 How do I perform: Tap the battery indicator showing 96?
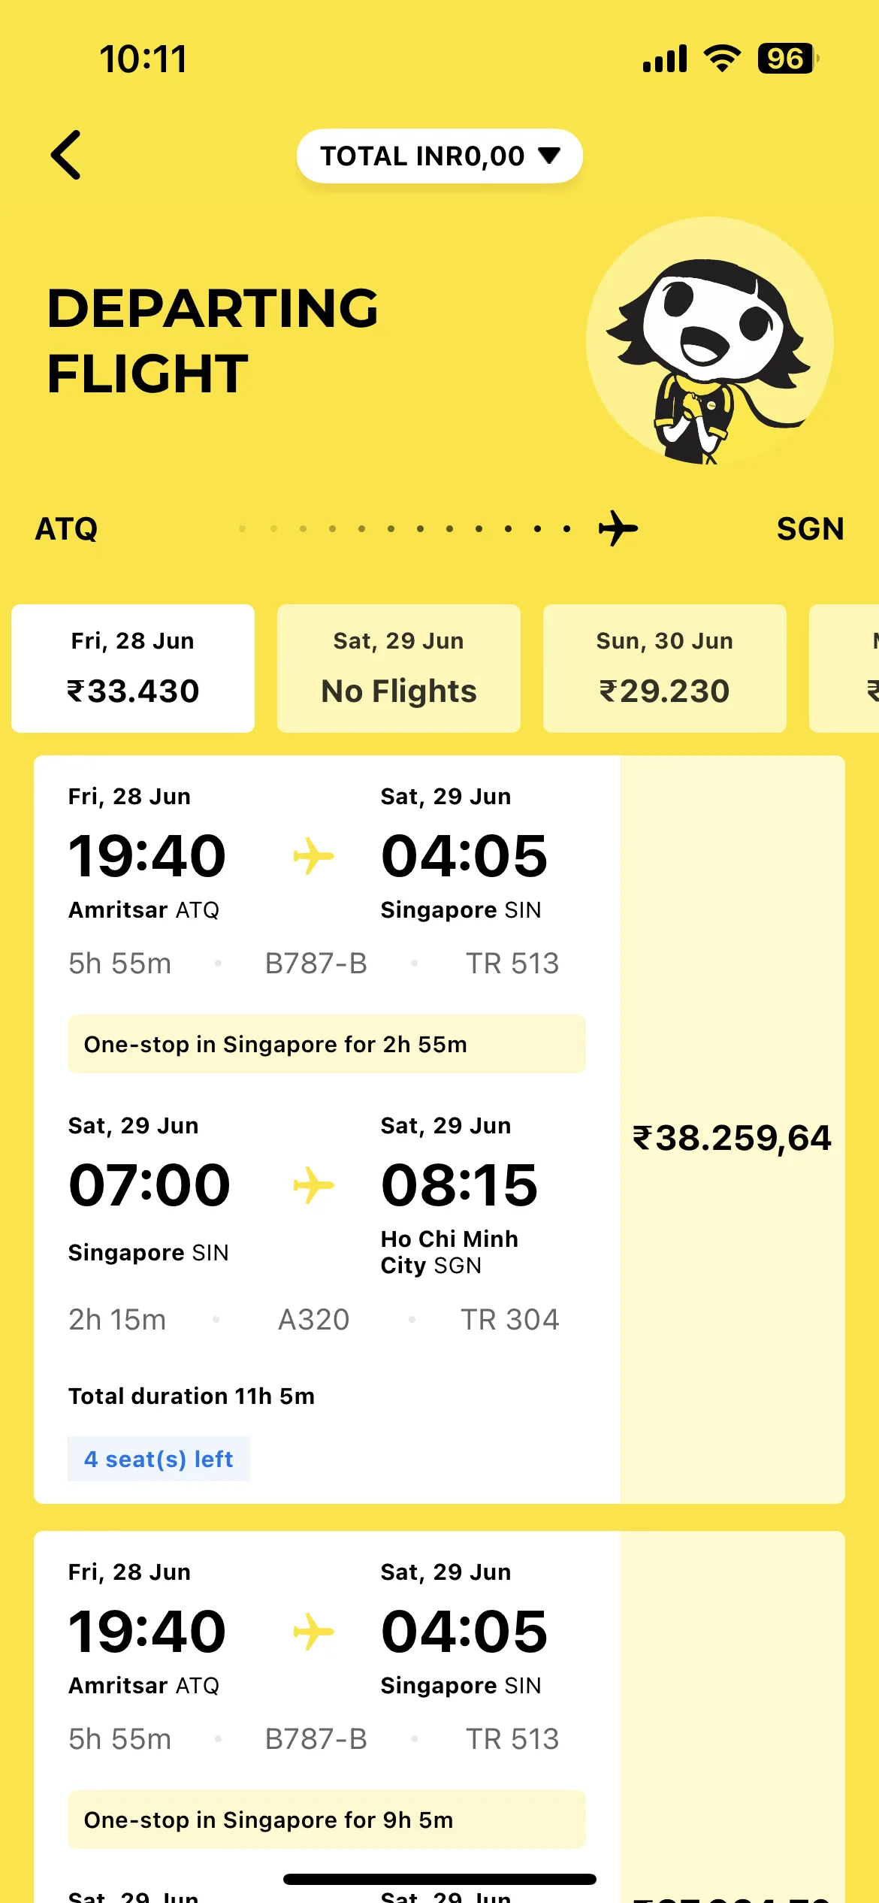(x=788, y=59)
